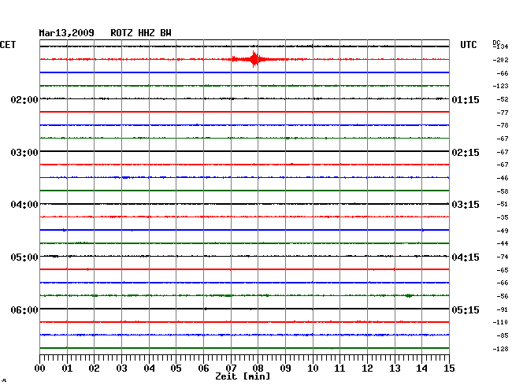This screenshot has height=389, width=512.
Task: Click the DC offset value -65
Action: [x=503, y=270]
